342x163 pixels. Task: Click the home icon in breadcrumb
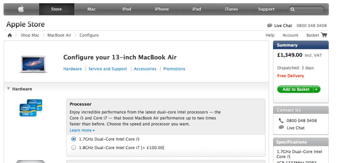coord(10,35)
